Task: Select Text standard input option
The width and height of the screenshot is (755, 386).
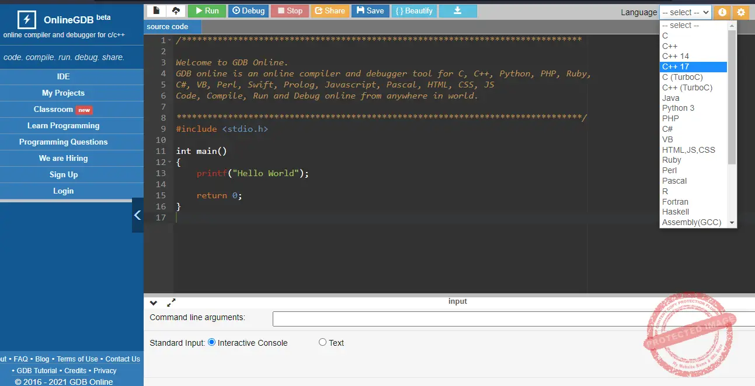Action: 322,342
